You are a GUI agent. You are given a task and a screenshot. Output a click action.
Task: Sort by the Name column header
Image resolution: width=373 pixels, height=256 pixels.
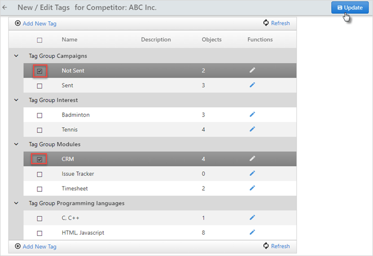pos(70,40)
